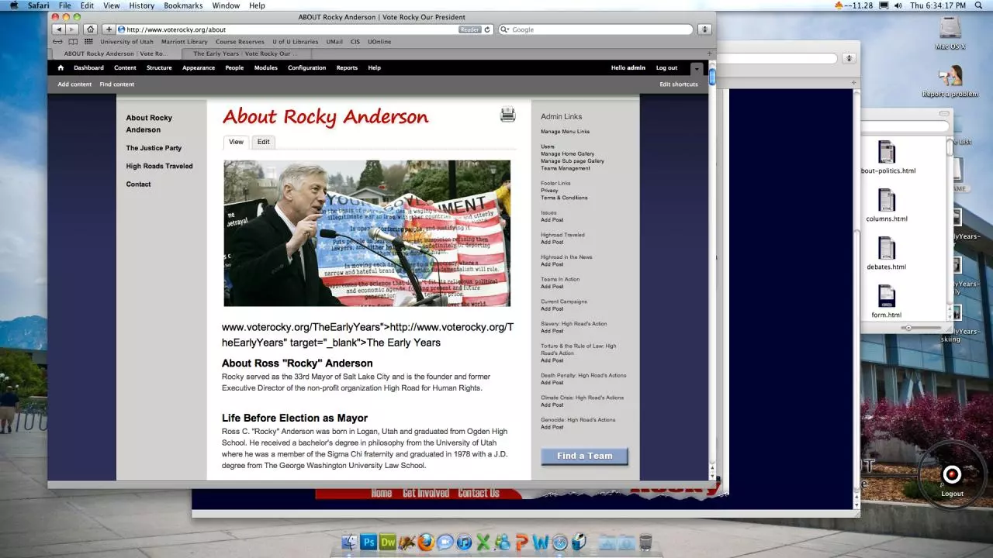Image resolution: width=993 pixels, height=558 pixels.
Task: Open Structure in admin menu
Action: coord(159,67)
